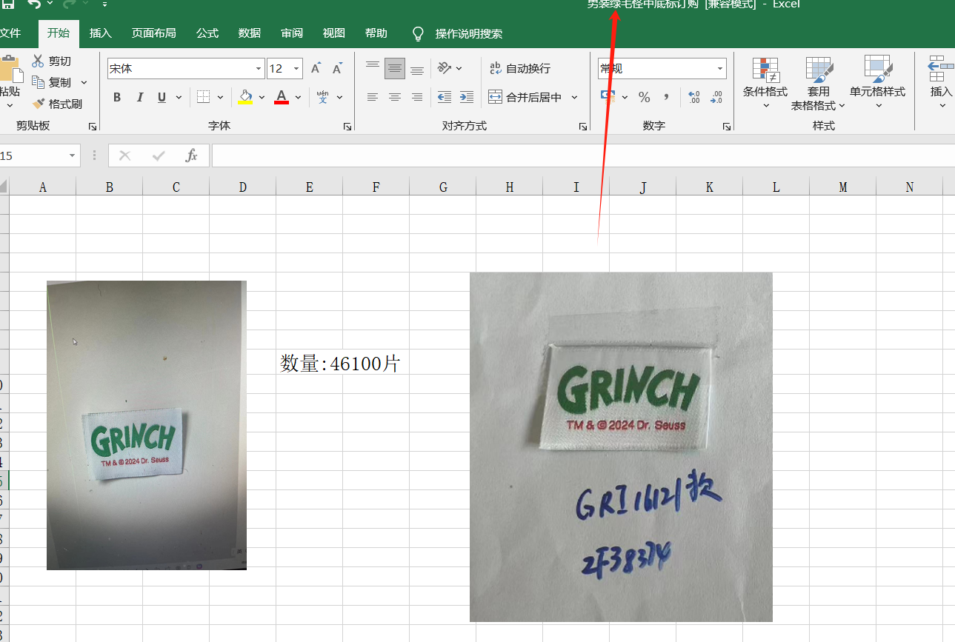955x642 pixels.
Task: Open the number format dropdown (常规)
Action: [x=719, y=69]
